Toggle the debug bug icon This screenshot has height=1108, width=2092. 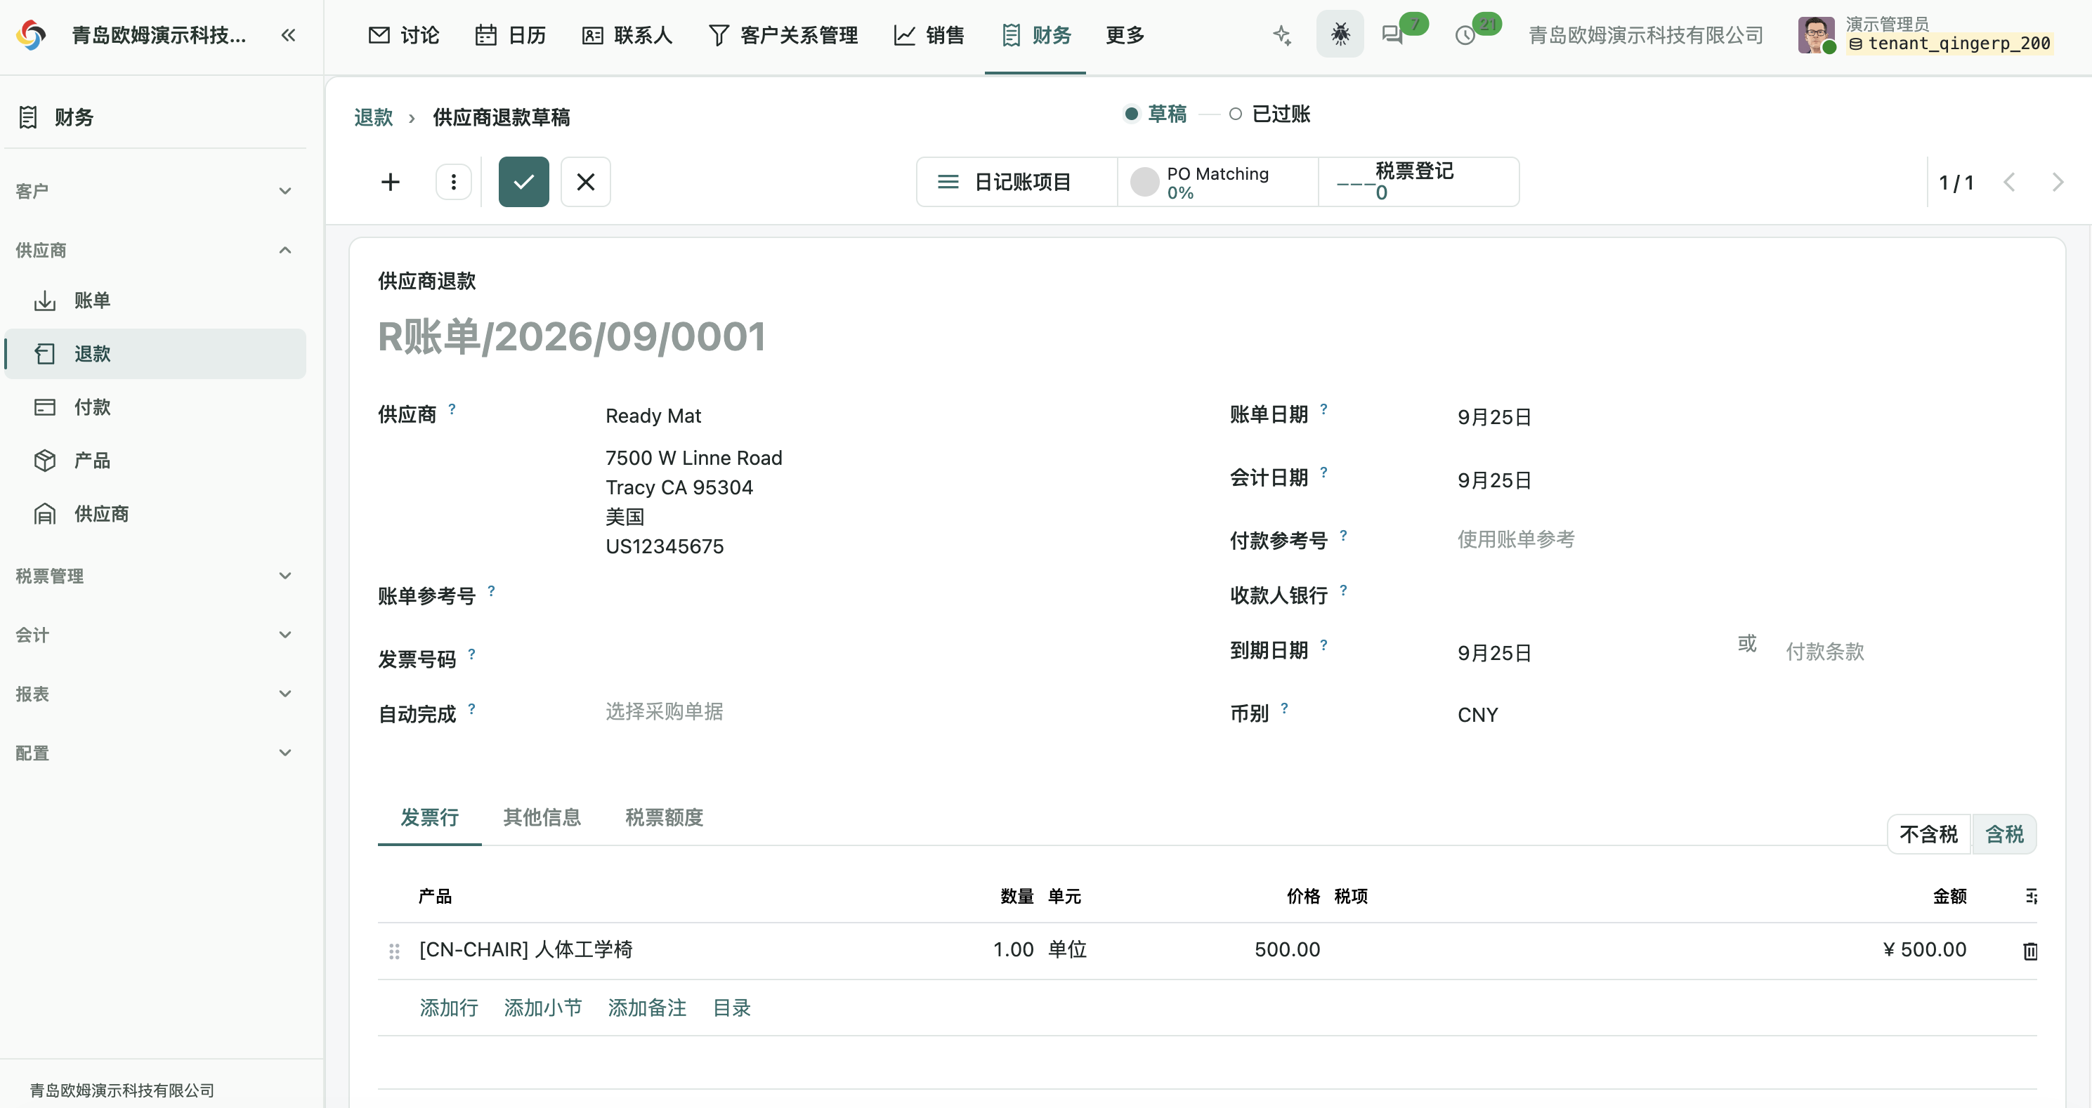1340,34
